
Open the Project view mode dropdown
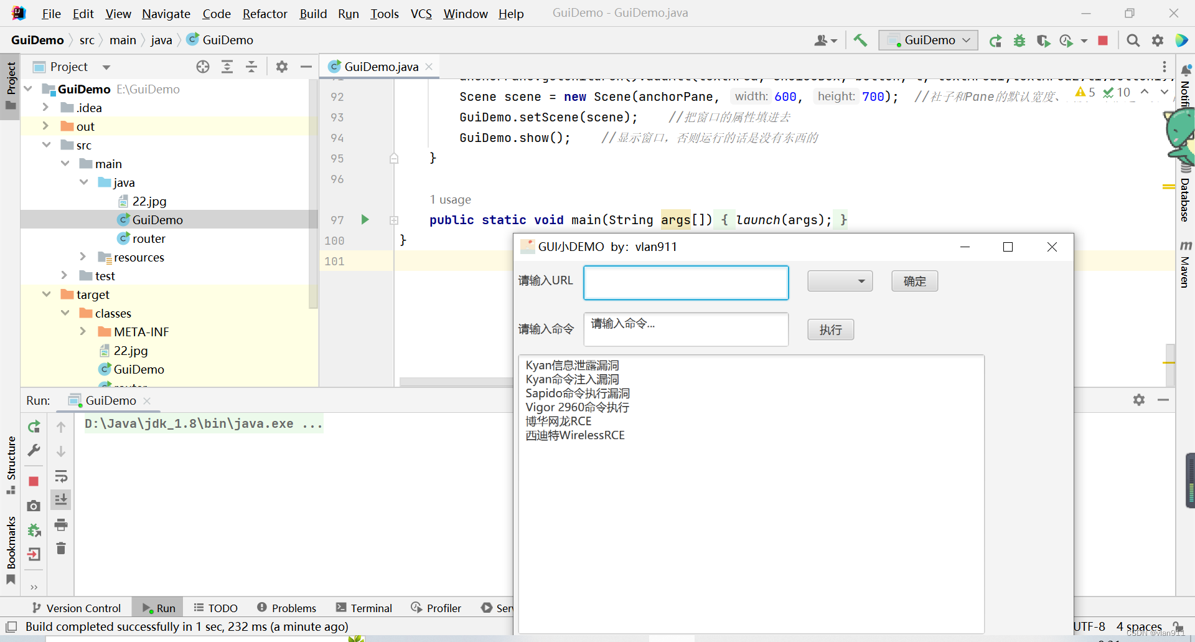[106, 67]
